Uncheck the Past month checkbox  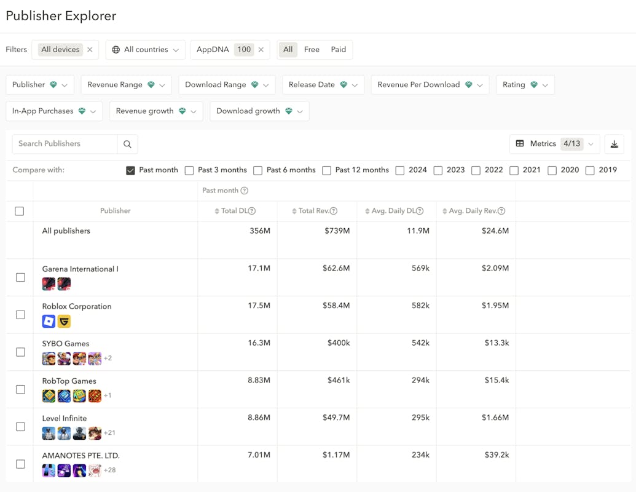130,170
